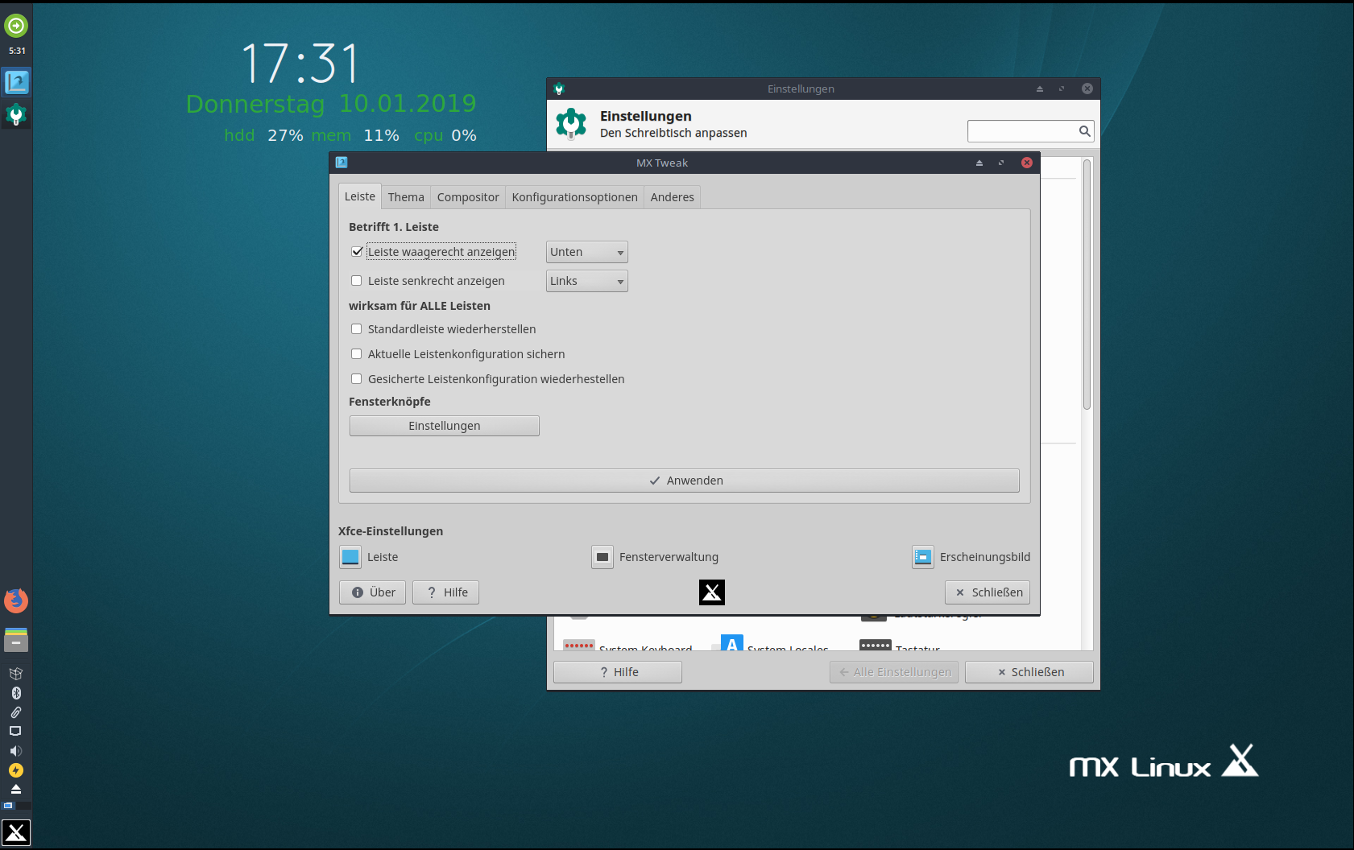Image resolution: width=1354 pixels, height=850 pixels.
Task: Click the search field in Einstellungen window
Action: tap(1023, 131)
